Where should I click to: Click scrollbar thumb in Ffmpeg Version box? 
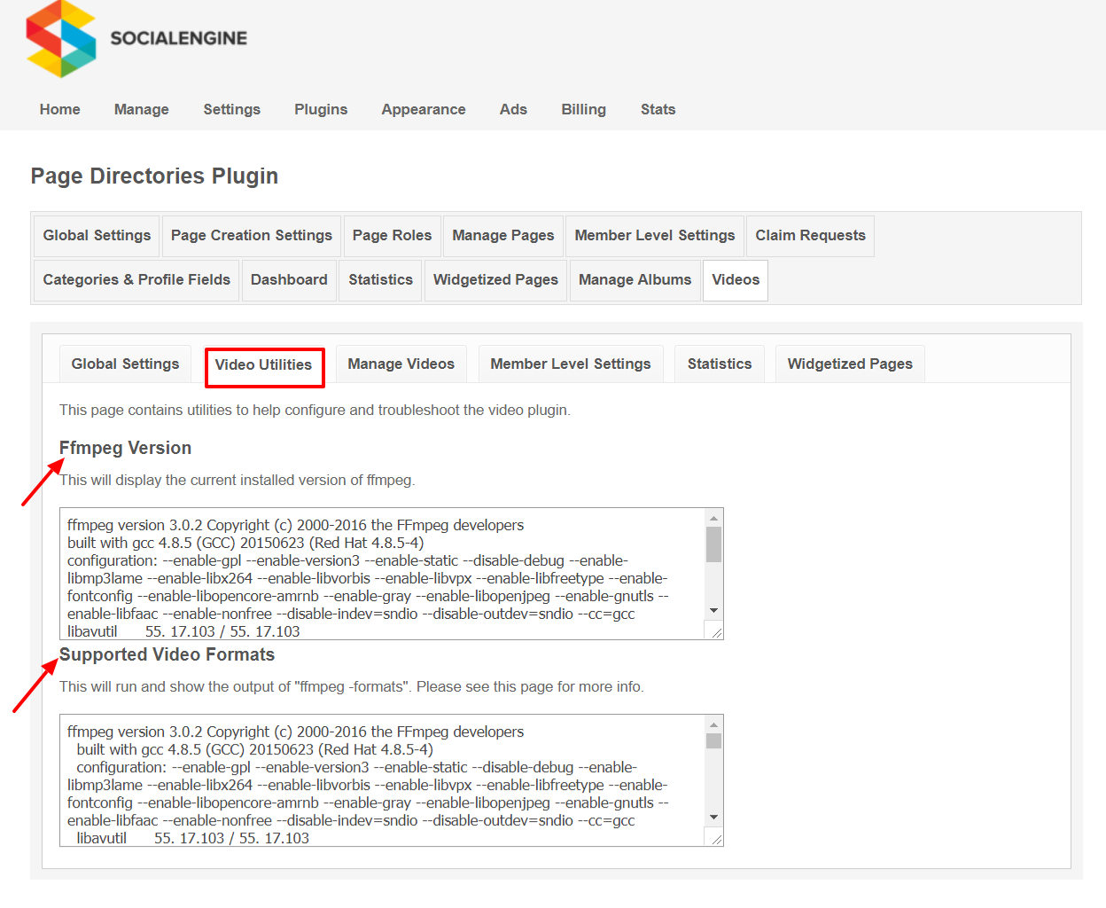(713, 544)
